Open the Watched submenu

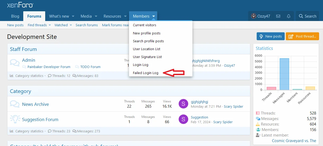click(x=63, y=25)
